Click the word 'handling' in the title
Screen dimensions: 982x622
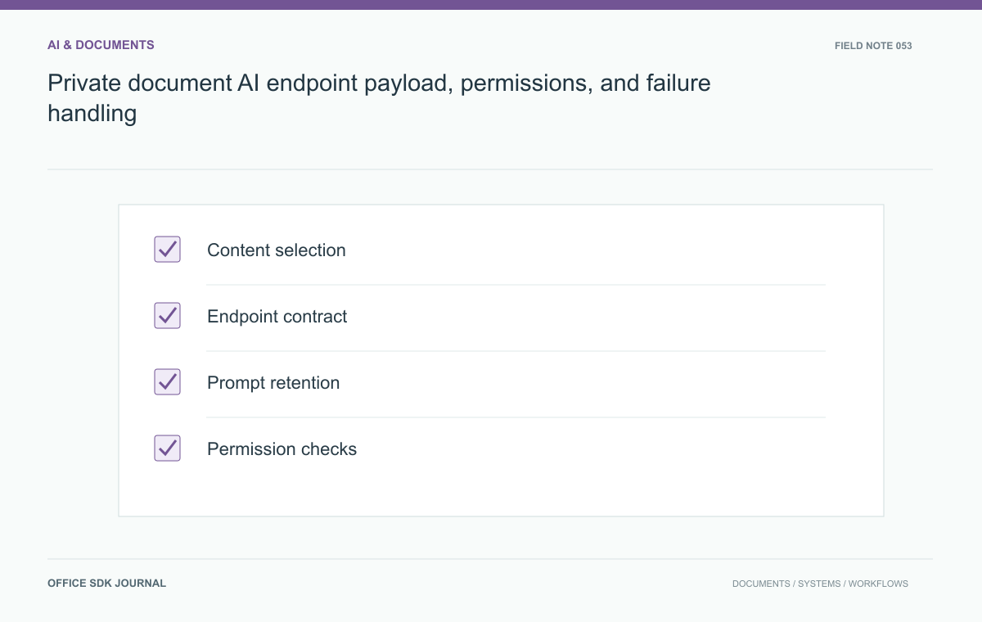tap(92, 114)
